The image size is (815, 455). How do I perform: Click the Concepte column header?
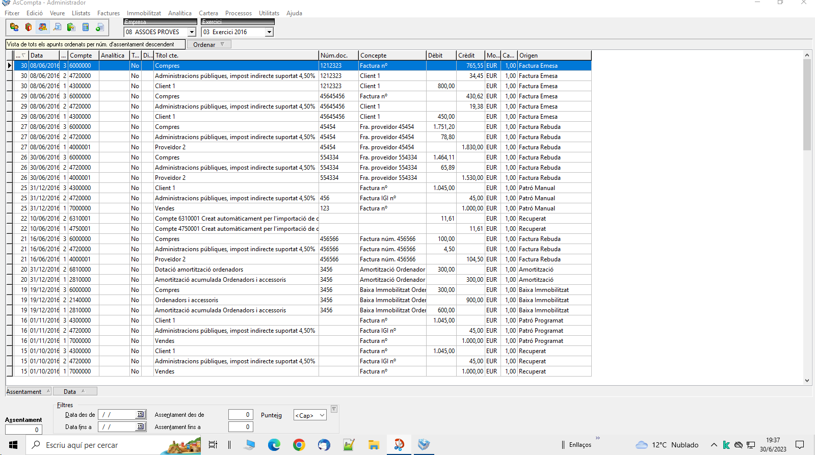392,55
